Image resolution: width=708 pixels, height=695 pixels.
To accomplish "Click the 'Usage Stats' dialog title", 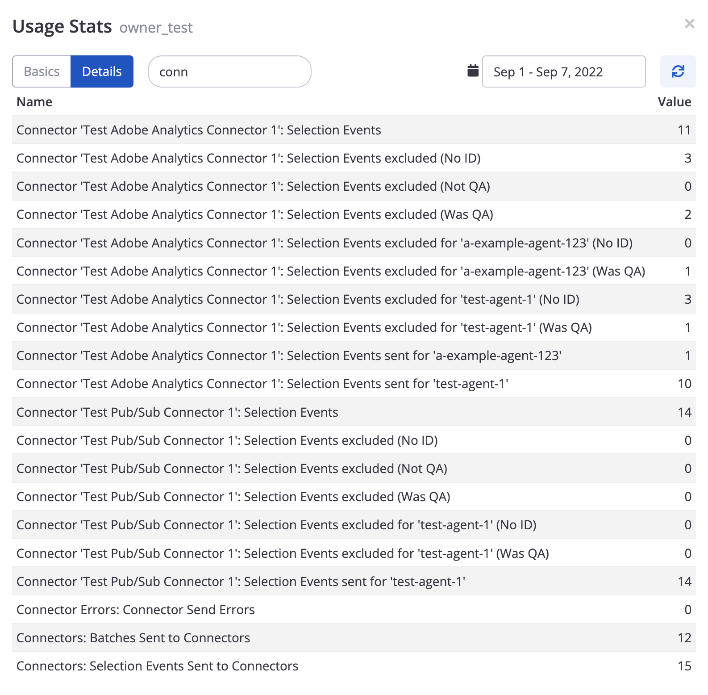I will coord(62,26).
